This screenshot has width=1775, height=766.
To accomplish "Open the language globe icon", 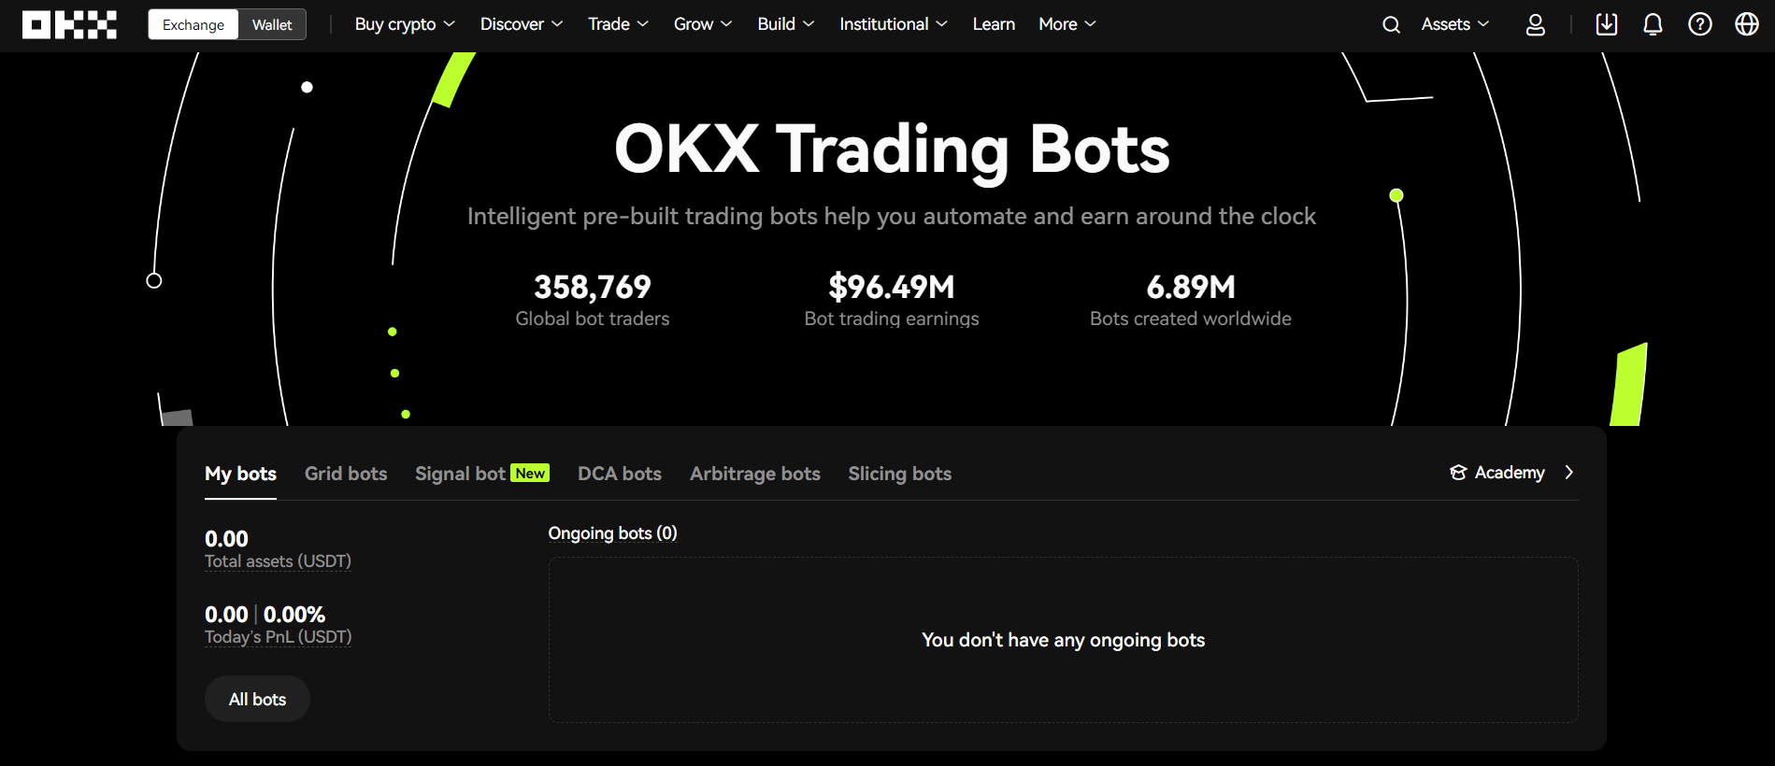I will coord(1746,24).
